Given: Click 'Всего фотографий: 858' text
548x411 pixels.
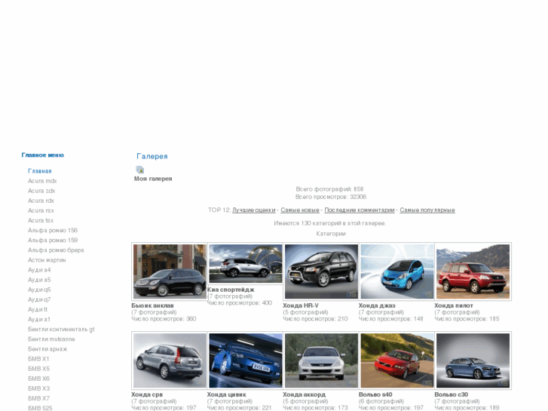Looking at the screenshot, I should tap(329, 189).
